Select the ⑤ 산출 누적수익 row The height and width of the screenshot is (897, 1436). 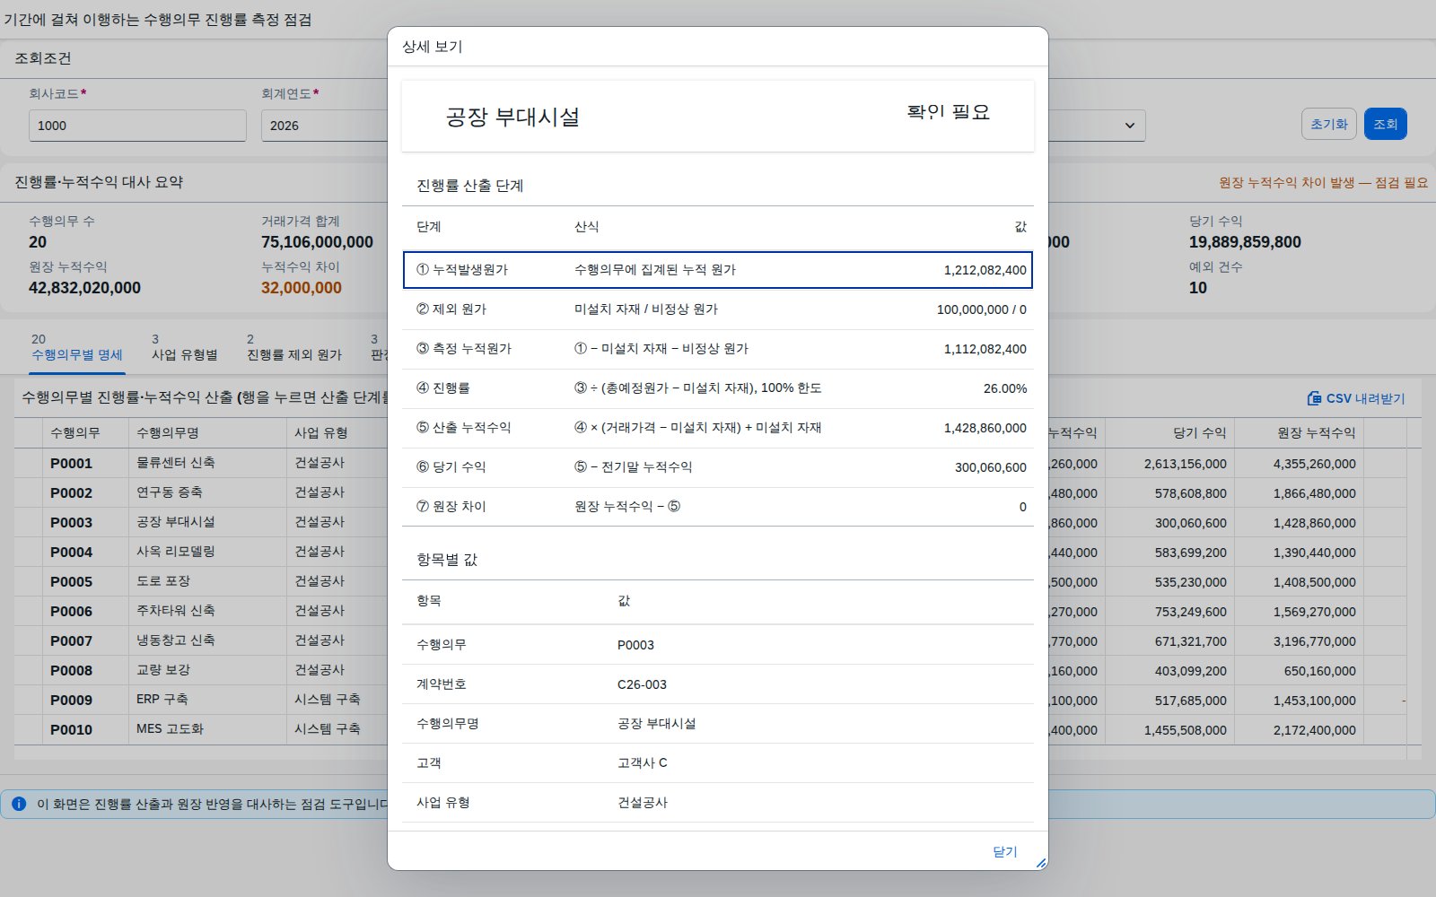point(718,428)
